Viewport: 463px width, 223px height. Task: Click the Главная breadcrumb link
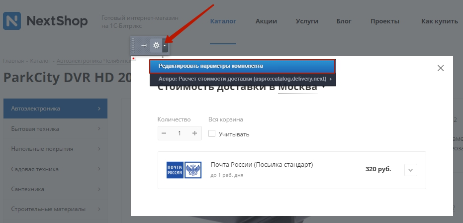coord(13,61)
